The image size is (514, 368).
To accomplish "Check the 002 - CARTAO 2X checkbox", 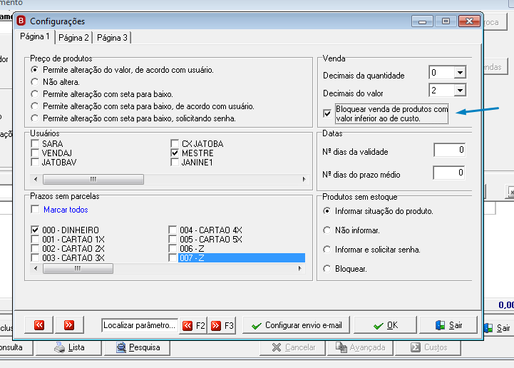I will (35, 248).
